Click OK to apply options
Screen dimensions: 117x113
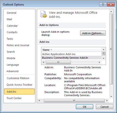[85, 107]
